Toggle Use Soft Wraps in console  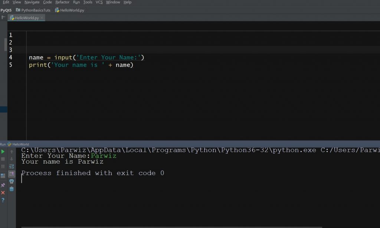12,166
